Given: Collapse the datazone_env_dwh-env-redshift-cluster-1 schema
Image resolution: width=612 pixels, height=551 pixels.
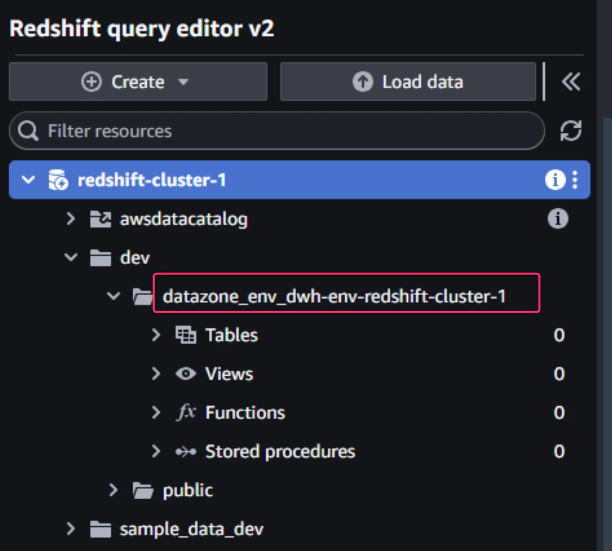Looking at the screenshot, I should [x=113, y=296].
